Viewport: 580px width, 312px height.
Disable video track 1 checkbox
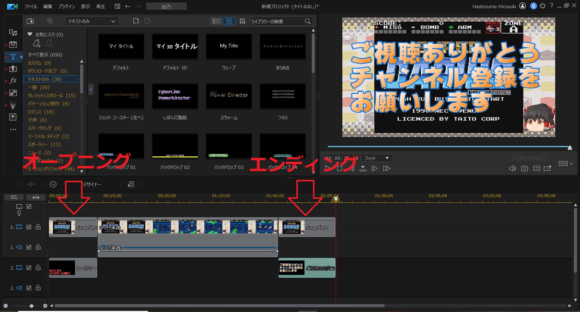[29, 227]
